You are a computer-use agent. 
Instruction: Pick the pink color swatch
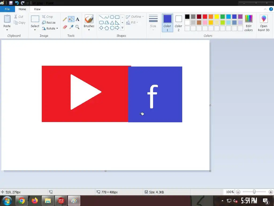pyautogui.click(x=205, y=23)
